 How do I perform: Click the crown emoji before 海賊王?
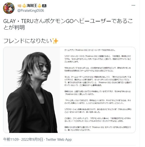(x=24, y=6)
